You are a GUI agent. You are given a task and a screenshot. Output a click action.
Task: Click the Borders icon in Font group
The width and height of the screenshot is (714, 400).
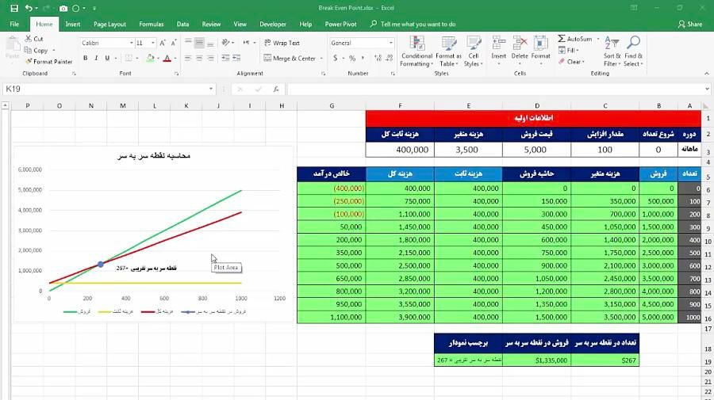click(129, 58)
